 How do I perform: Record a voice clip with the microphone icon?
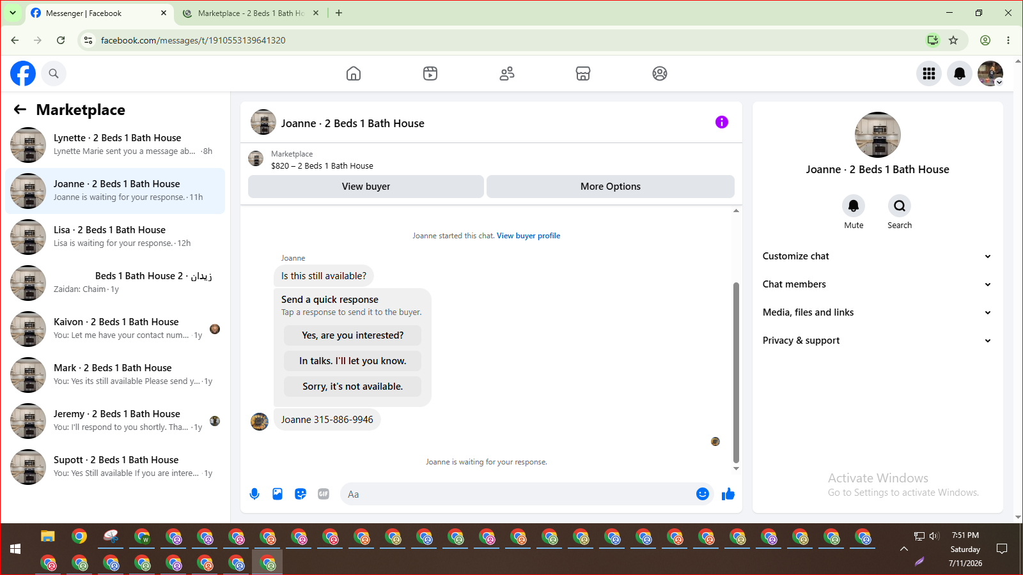[x=254, y=494]
